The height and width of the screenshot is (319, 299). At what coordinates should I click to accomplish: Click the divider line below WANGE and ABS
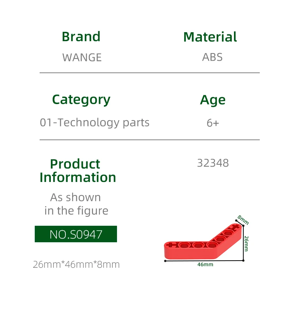click(x=149, y=73)
